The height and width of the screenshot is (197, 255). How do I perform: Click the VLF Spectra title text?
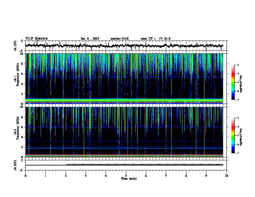point(36,39)
